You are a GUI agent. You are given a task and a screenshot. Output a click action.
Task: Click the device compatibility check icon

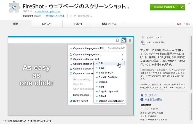pos(143,42)
